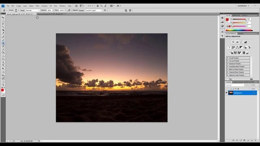Click the red foreground color swatch in toolbox

click(2, 90)
